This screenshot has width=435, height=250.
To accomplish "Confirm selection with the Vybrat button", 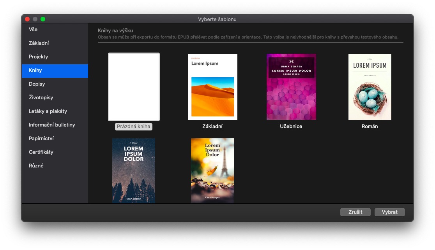I will click(390, 212).
